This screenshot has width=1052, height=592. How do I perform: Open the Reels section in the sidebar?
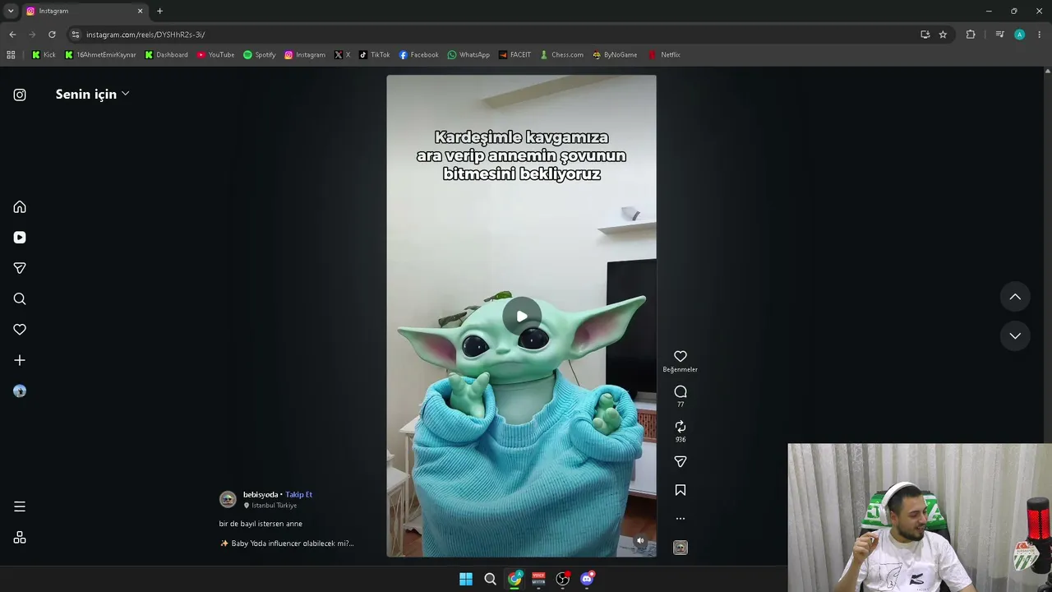pyautogui.click(x=20, y=238)
